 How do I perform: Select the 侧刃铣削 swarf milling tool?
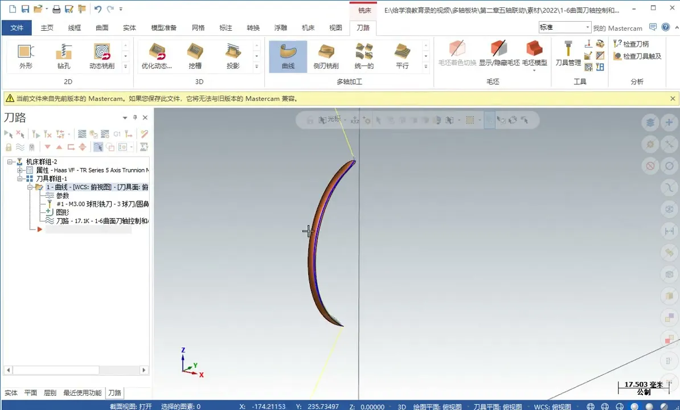point(326,55)
